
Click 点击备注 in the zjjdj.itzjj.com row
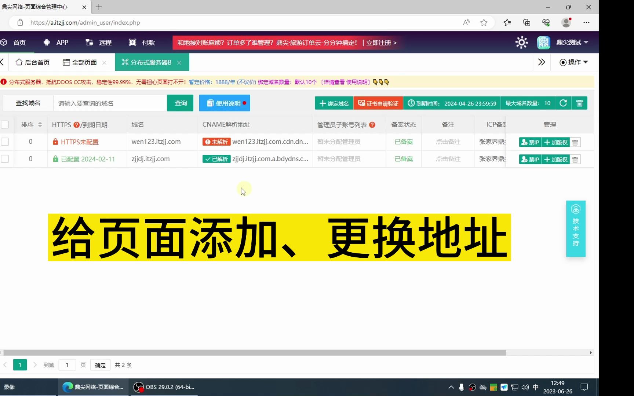tap(448, 159)
